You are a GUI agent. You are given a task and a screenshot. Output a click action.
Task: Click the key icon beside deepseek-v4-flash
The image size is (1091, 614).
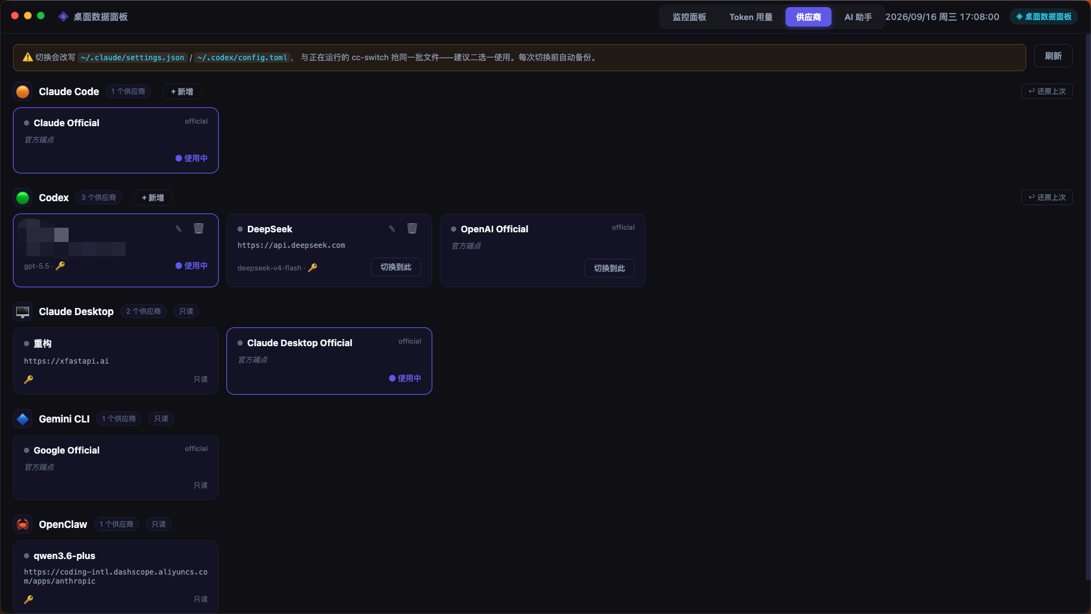[313, 268]
